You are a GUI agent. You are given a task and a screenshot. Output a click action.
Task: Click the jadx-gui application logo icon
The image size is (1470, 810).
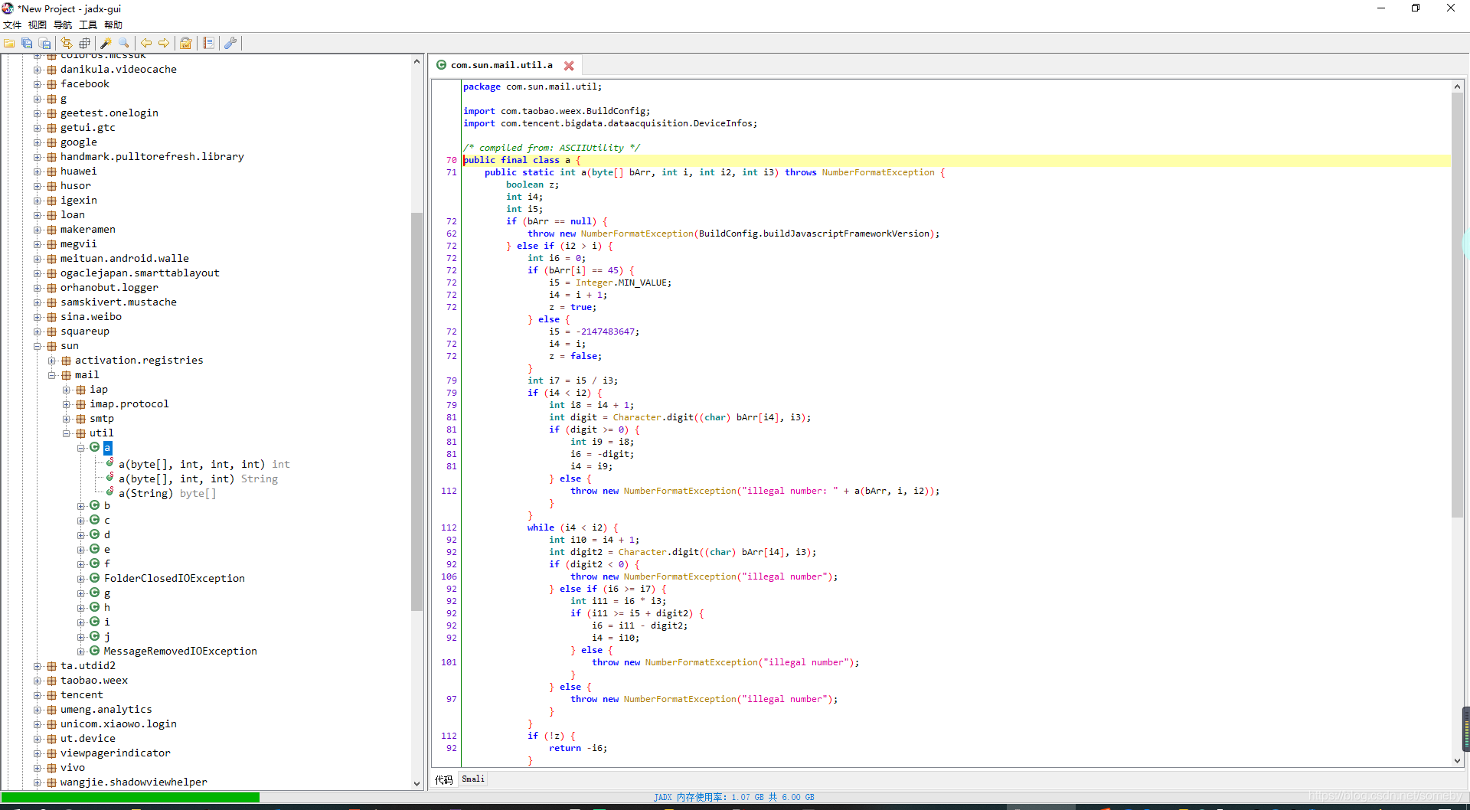tap(8, 8)
